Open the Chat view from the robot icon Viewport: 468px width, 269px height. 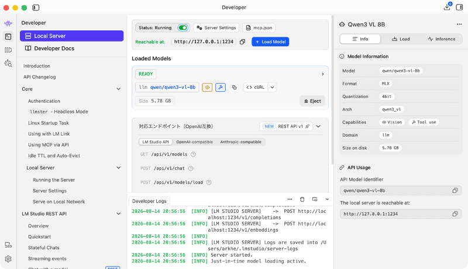click(x=8, y=23)
